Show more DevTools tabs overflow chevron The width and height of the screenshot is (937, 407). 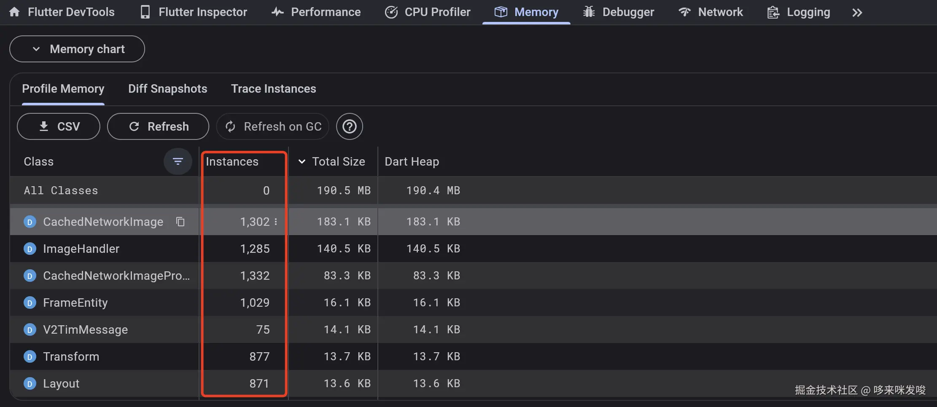[x=856, y=13]
